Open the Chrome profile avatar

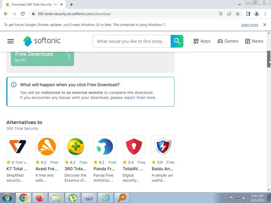pyautogui.click(x=257, y=14)
